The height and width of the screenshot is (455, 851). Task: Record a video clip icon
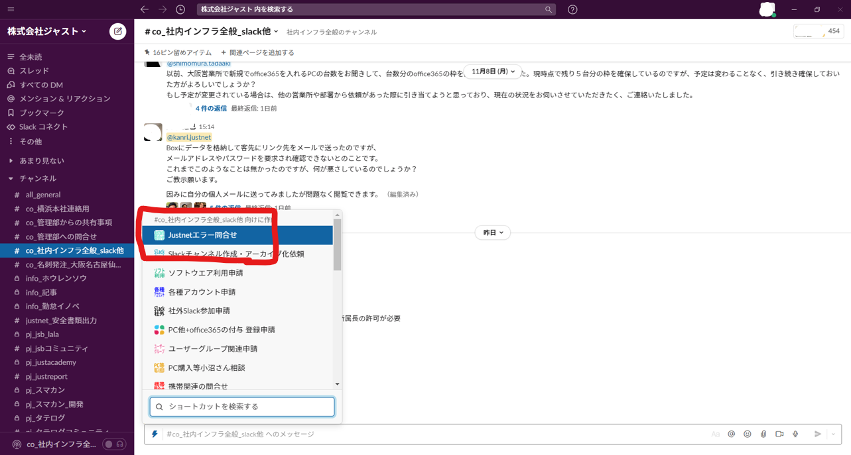(779, 434)
